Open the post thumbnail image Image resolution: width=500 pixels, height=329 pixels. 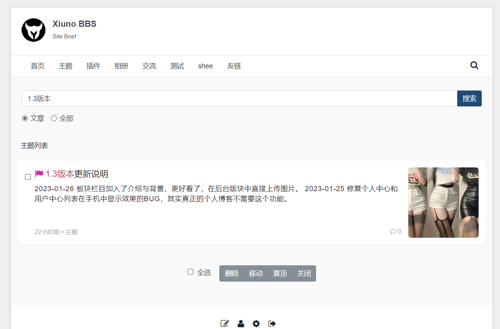pyautogui.click(x=443, y=202)
